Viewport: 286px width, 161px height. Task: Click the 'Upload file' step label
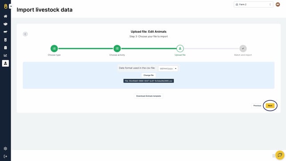click(x=180, y=55)
